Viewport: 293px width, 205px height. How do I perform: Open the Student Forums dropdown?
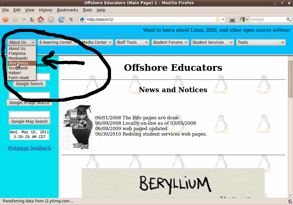tap(170, 42)
